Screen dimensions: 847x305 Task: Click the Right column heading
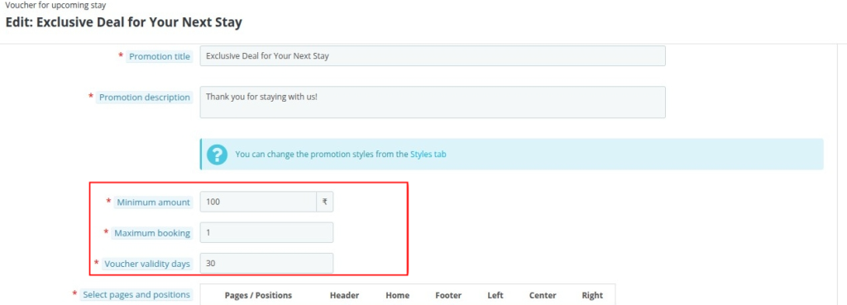pyautogui.click(x=592, y=295)
